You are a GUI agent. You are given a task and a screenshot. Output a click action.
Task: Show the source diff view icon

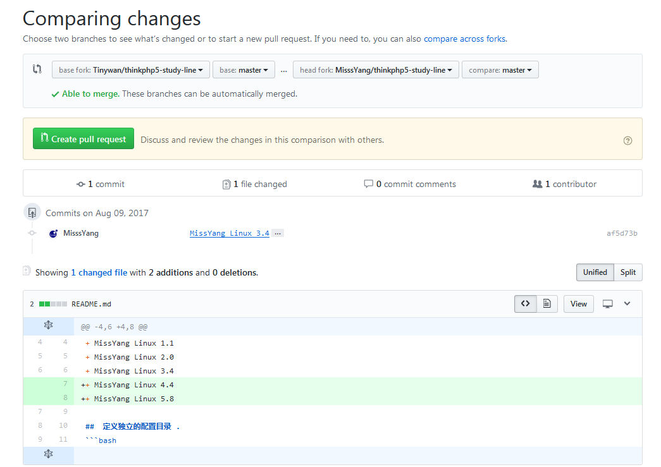coord(525,303)
